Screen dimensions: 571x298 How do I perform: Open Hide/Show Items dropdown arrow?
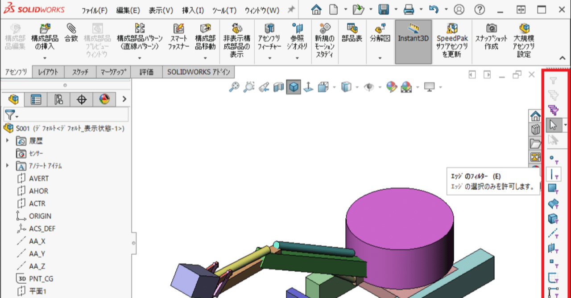click(380, 87)
